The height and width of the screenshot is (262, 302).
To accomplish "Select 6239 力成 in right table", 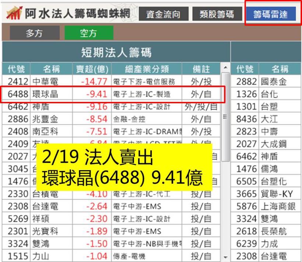I will 266,244.
